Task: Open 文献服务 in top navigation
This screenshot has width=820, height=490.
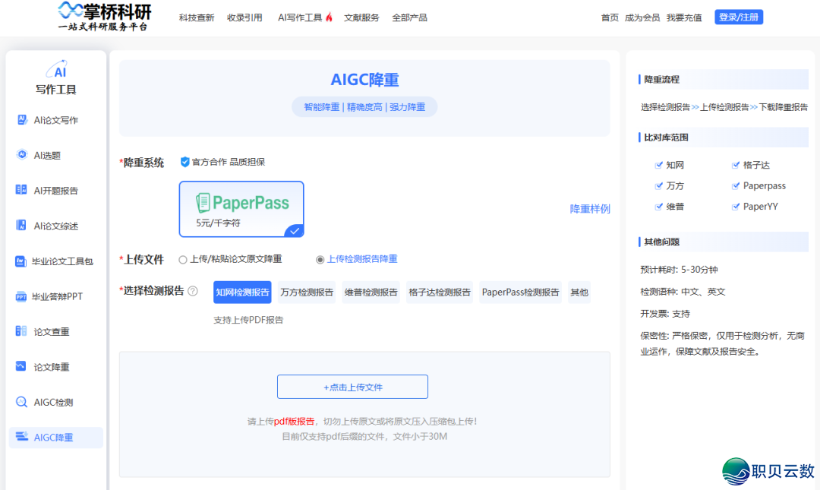Action: (x=361, y=17)
